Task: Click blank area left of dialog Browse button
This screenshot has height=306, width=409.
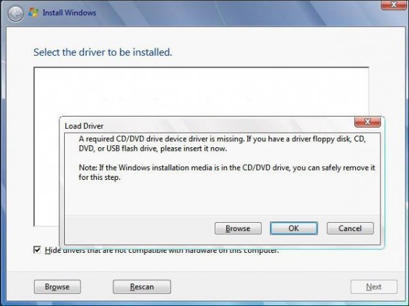Action: [x=136, y=228]
